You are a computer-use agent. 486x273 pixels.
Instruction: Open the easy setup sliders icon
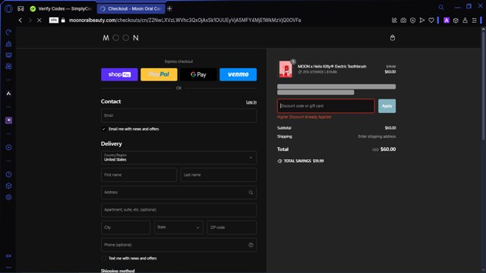[x=474, y=20]
